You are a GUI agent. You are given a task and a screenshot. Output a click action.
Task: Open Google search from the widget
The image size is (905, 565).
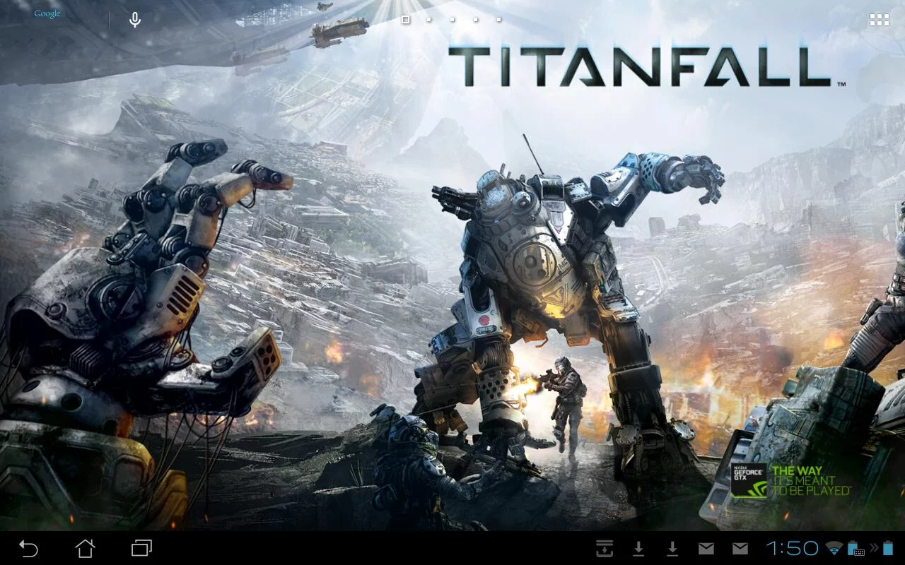[47, 13]
